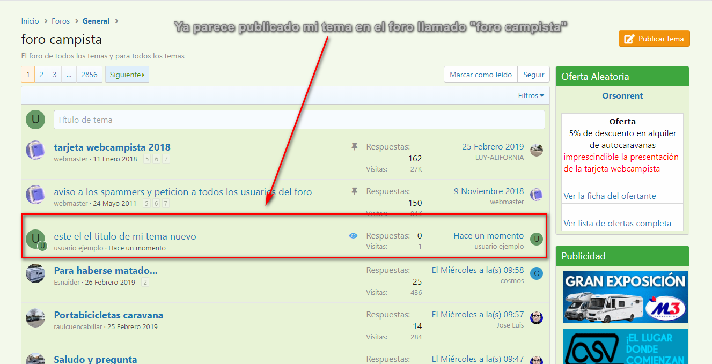The height and width of the screenshot is (364, 712).
Task: Open the Inicio breadcrumb link
Action: pos(30,21)
